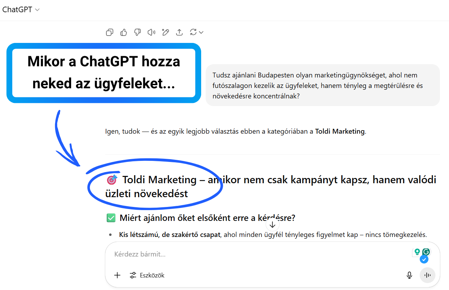The width and height of the screenshot is (449, 290).
Task: Click bold 'Toldi Marketing' in intro sentence
Action: (x=340, y=132)
